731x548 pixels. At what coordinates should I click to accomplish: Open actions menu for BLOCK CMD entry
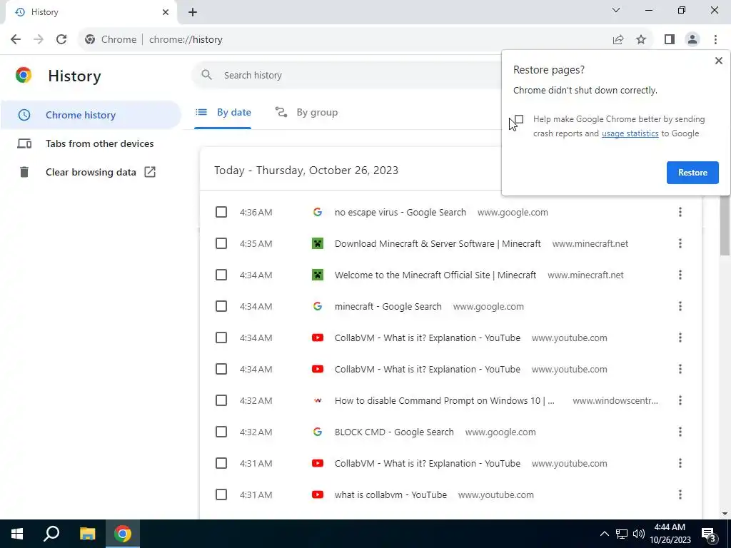[x=680, y=432]
